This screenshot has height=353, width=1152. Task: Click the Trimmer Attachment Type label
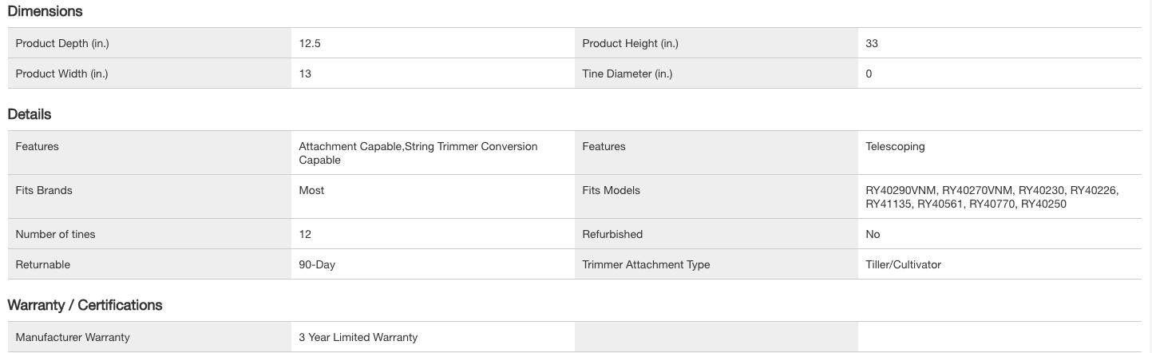tap(646, 264)
